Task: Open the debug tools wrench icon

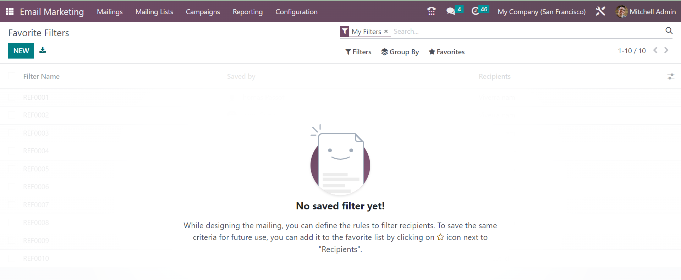Action: pos(600,11)
